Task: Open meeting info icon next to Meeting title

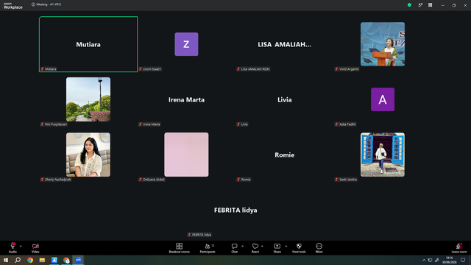Action: click(33, 4)
